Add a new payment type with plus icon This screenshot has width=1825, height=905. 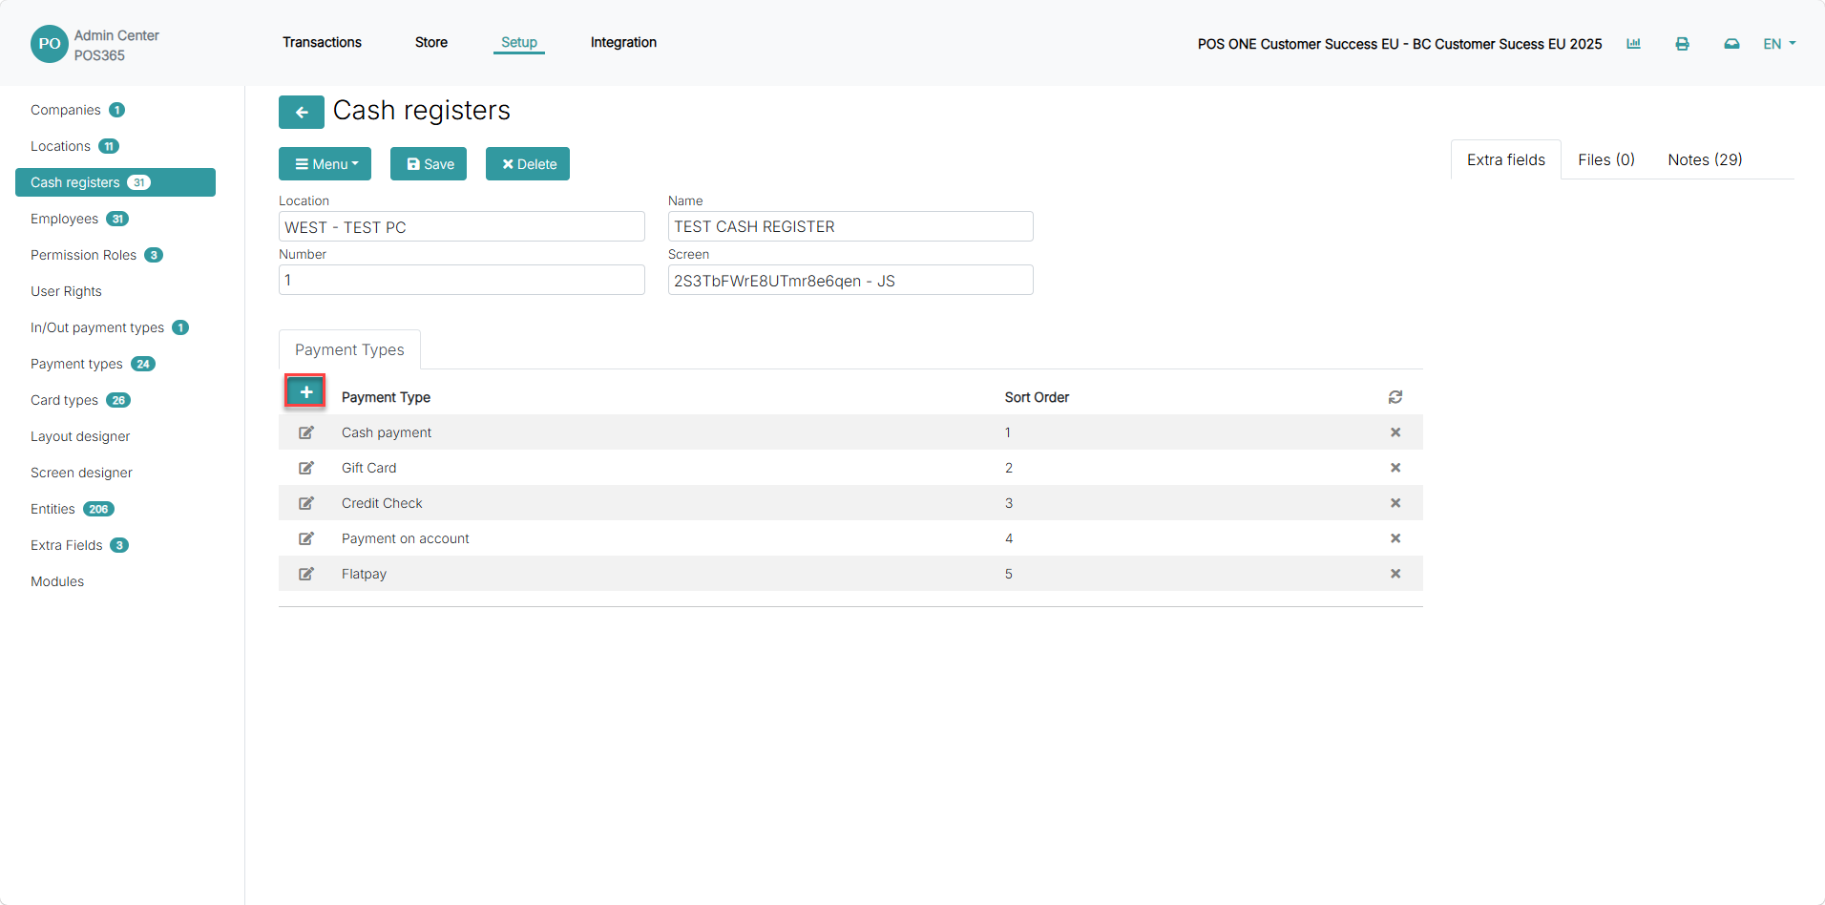[x=305, y=391]
